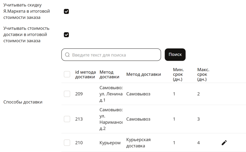Click the Курьером cell
The width and height of the screenshot is (246, 152).
tap(110, 143)
